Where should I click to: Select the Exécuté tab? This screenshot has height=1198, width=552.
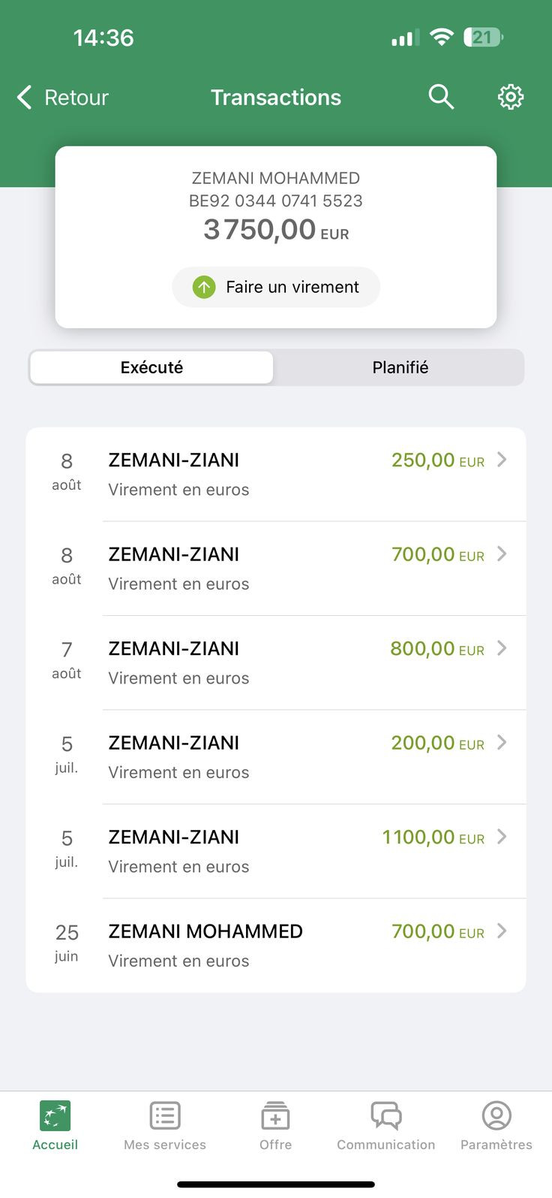(x=151, y=367)
